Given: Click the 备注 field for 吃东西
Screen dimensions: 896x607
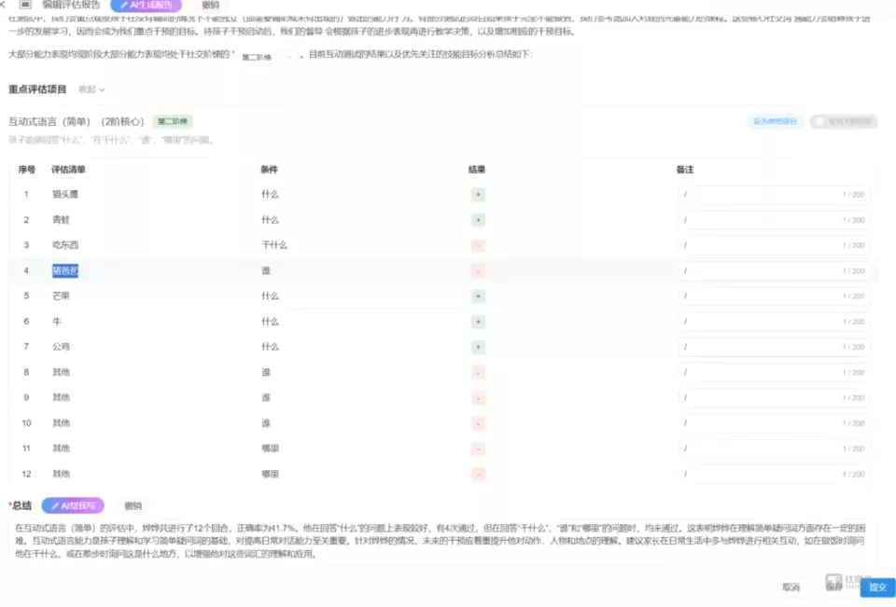Looking at the screenshot, I should [774, 245].
